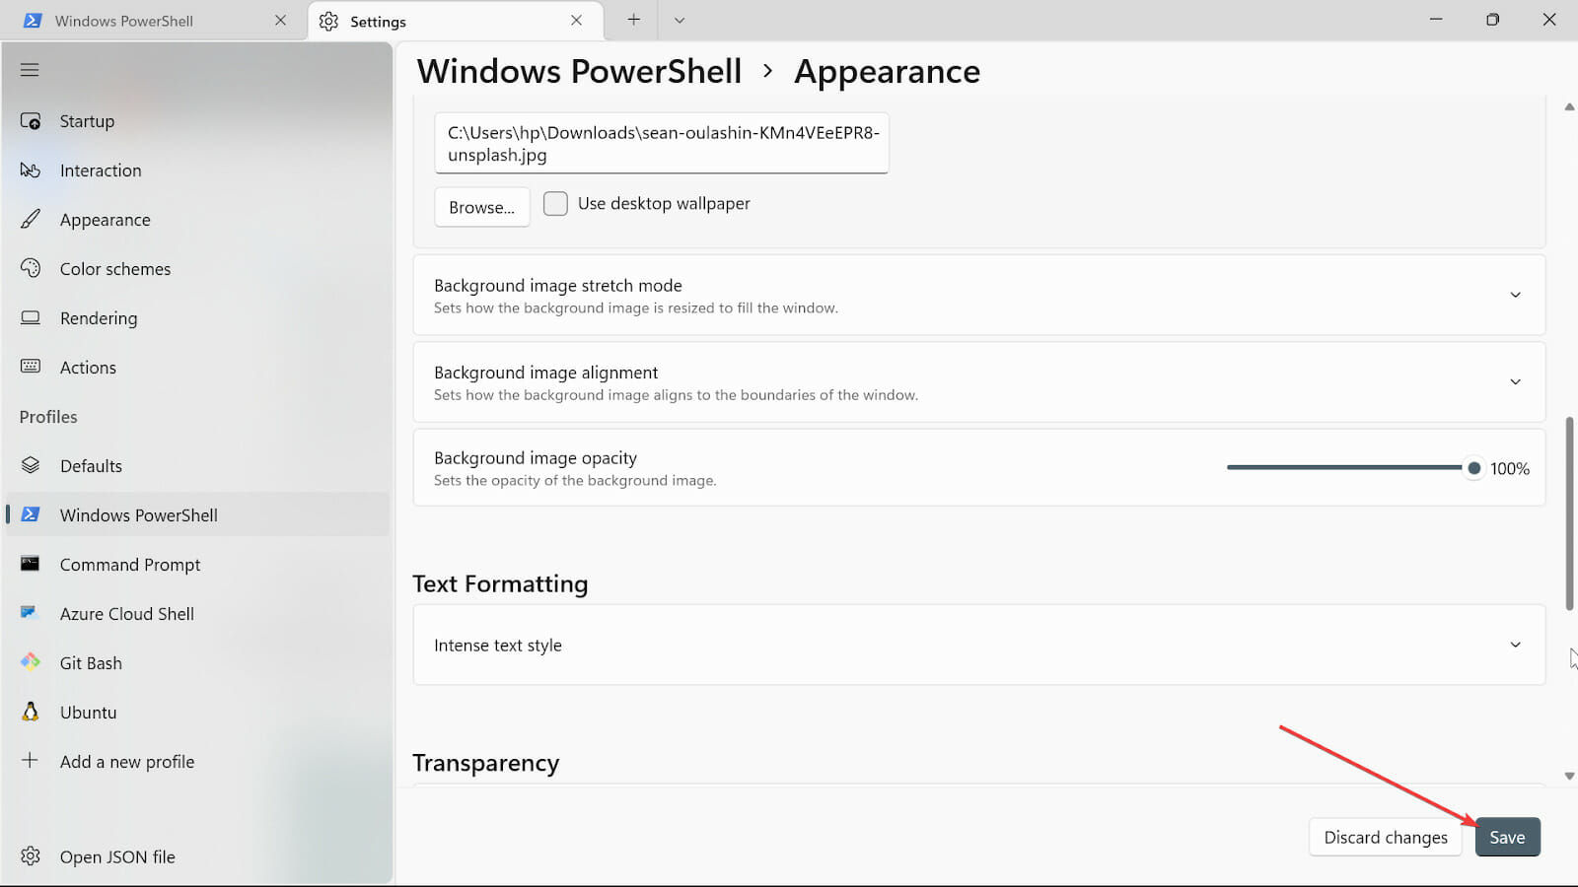Click the Command Prompt profile icon
The width and height of the screenshot is (1578, 887).
[x=31, y=564]
